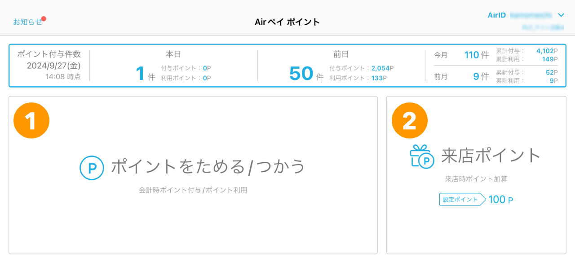Click 前月 count of 9 件
This screenshot has width=575, height=258.
click(x=481, y=76)
